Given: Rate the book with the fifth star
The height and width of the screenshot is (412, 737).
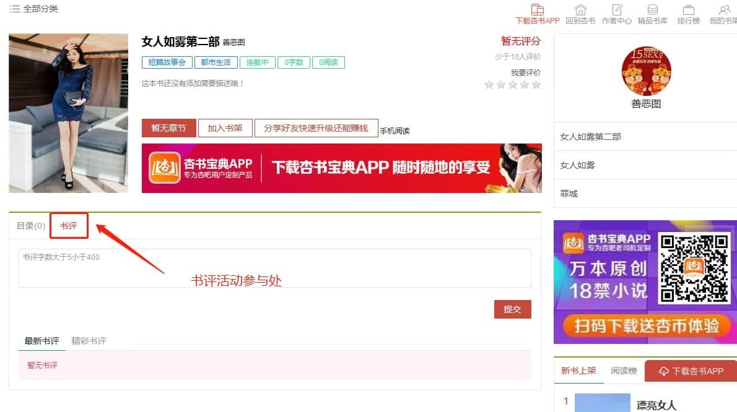Looking at the screenshot, I should pyautogui.click(x=536, y=85).
